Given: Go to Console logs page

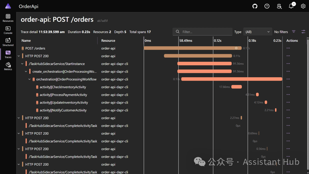Looking at the screenshot, I should (x=8, y=30).
